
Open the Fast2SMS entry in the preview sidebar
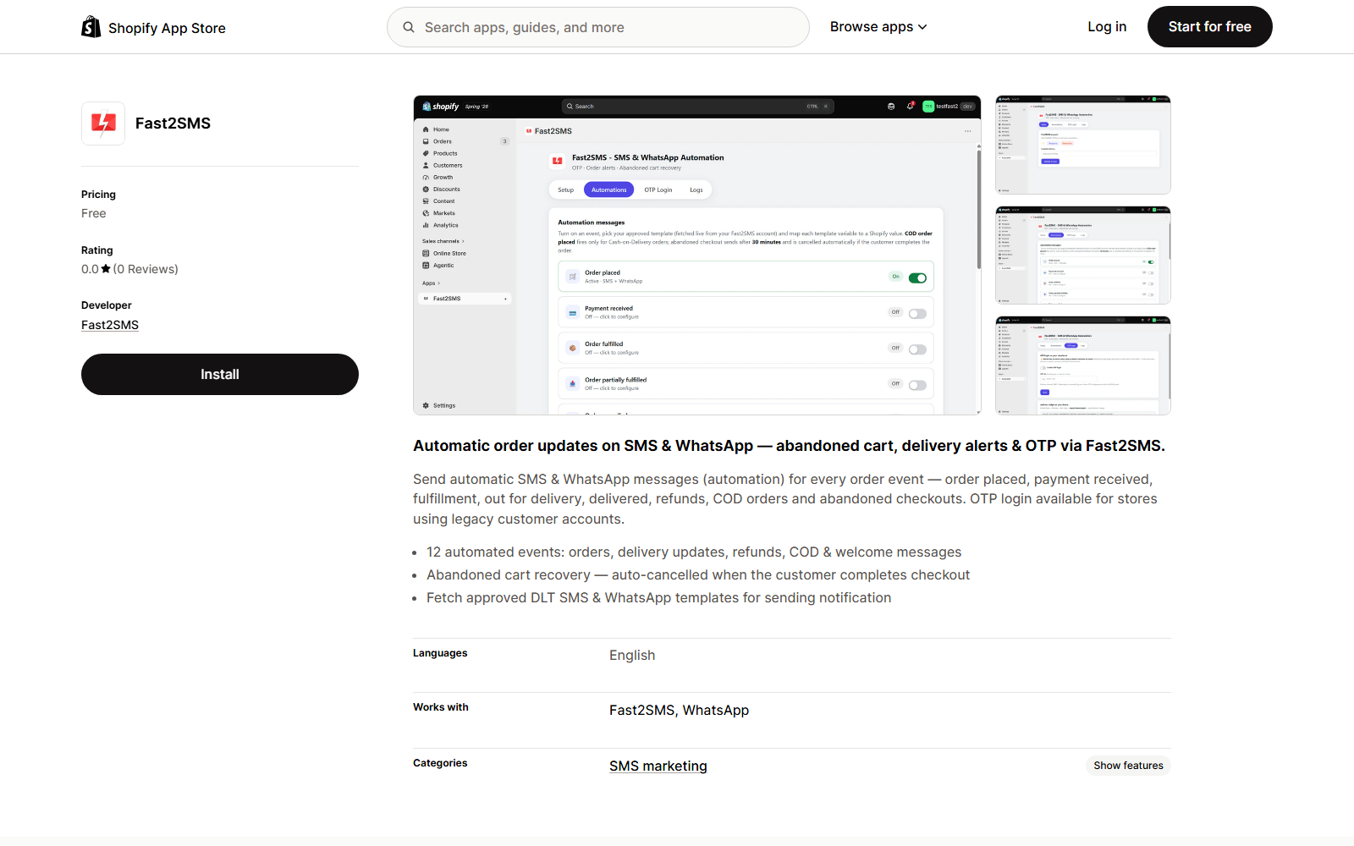coord(465,299)
